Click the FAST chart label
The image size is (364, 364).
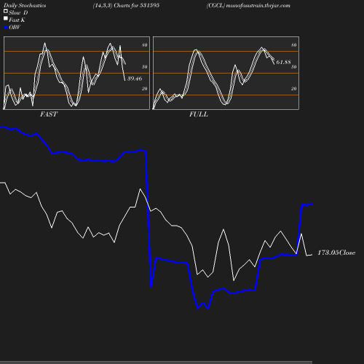[49, 114]
